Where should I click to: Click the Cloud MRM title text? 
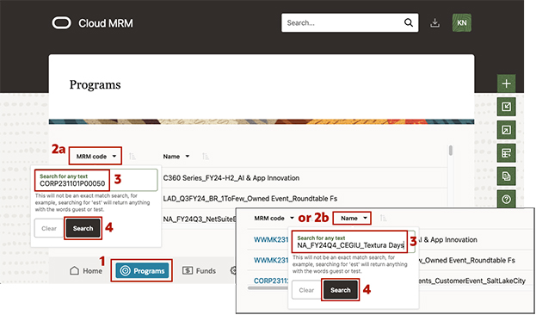click(x=106, y=23)
